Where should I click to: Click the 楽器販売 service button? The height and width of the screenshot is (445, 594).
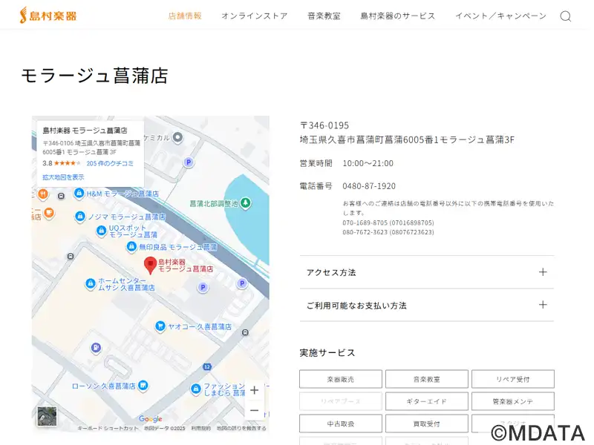[340, 379]
